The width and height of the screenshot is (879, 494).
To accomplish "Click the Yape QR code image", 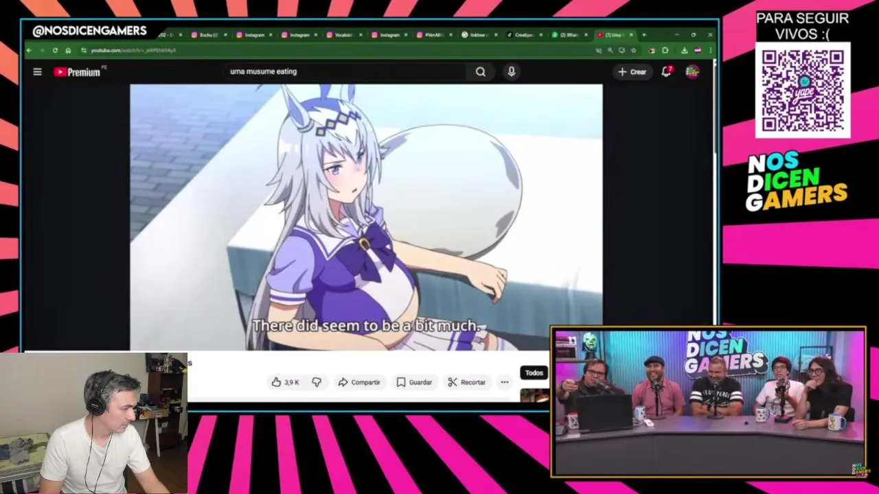I will pos(803,90).
